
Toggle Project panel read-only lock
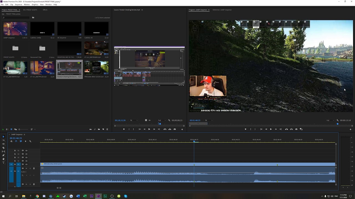3,129
